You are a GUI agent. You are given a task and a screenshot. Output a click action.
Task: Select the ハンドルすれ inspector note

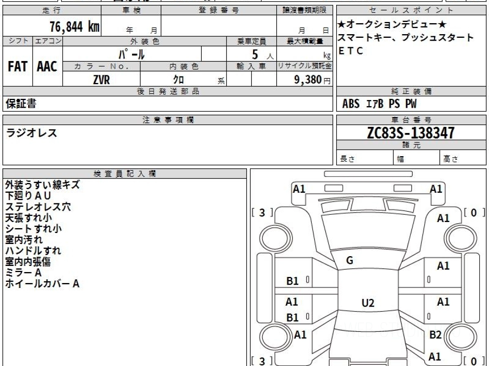click(33, 251)
